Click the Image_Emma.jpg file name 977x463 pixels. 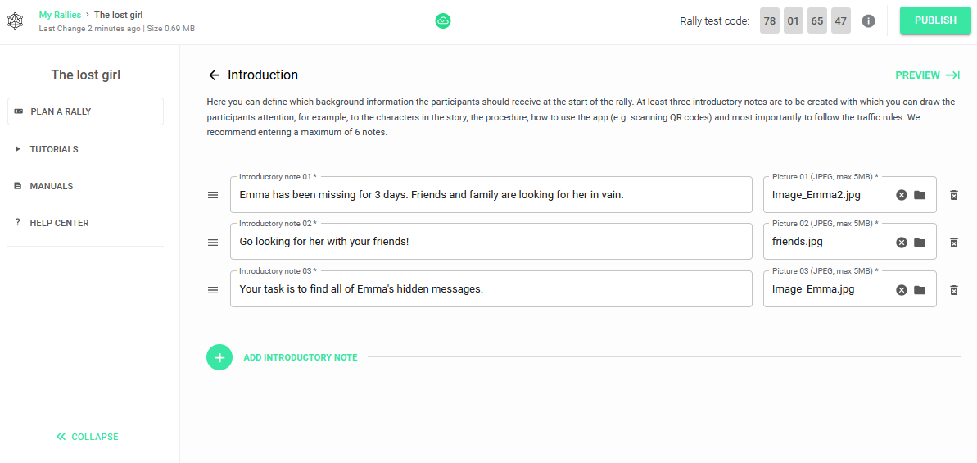click(x=813, y=289)
